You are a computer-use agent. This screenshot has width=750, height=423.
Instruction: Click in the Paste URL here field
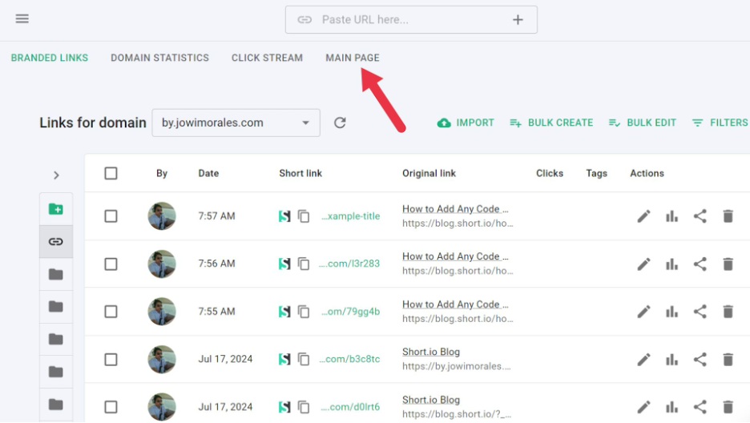(x=411, y=19)
